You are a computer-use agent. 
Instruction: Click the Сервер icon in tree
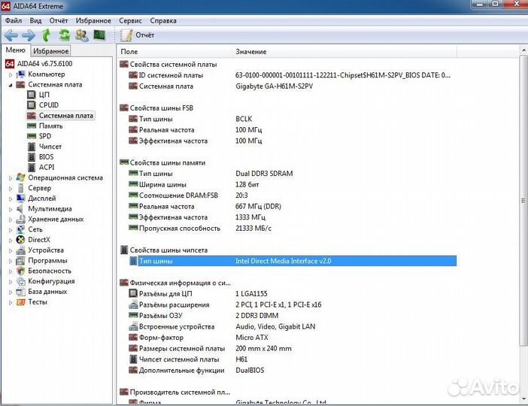tap(21, 188)
